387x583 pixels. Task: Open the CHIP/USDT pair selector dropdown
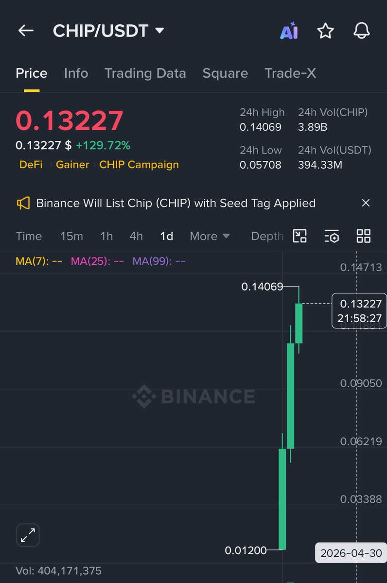pos(109,31)
